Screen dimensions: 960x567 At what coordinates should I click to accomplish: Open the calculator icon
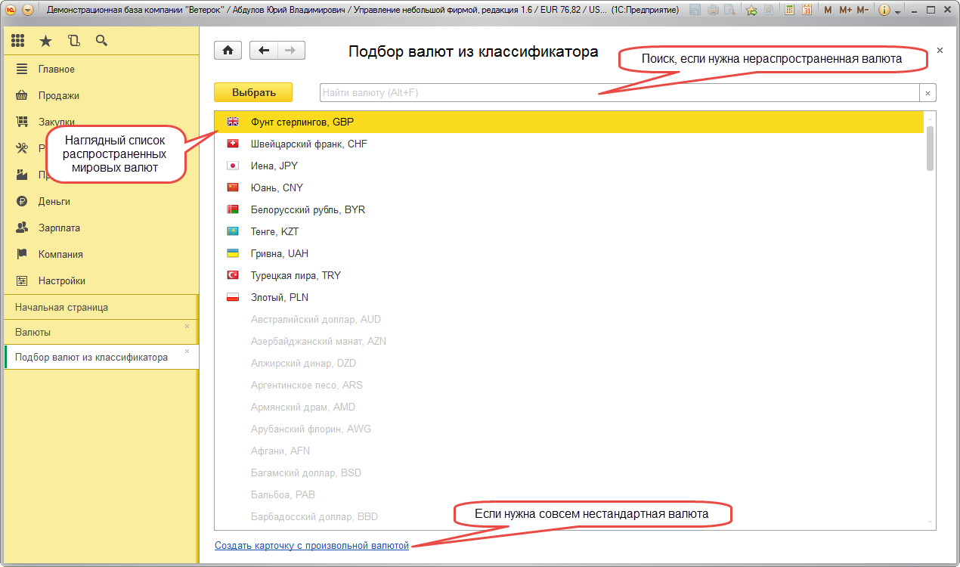pyautogui.click(x=790, y=11)
